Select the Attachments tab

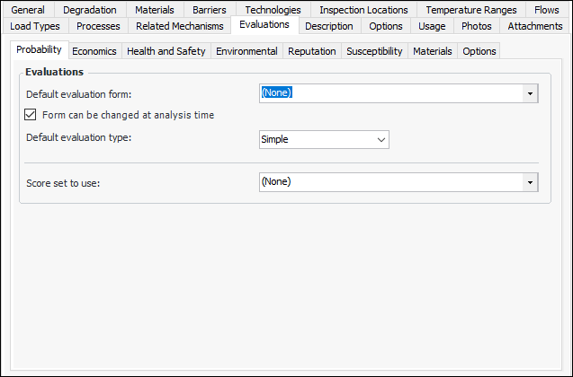coord(534,26)
